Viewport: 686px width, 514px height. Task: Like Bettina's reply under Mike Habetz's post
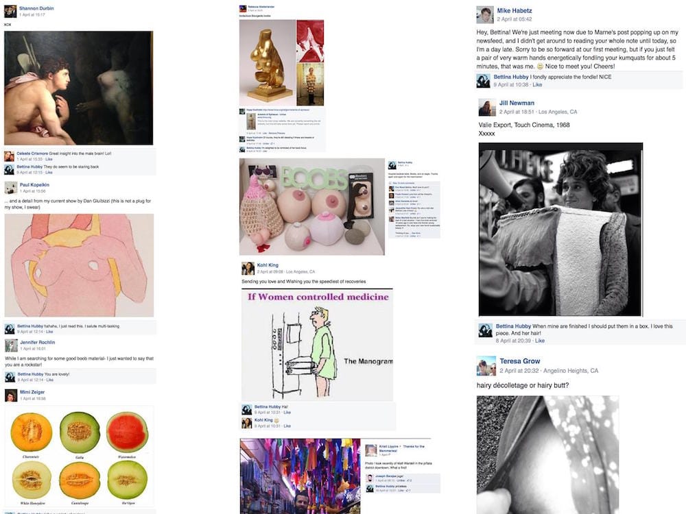[537, 85]
